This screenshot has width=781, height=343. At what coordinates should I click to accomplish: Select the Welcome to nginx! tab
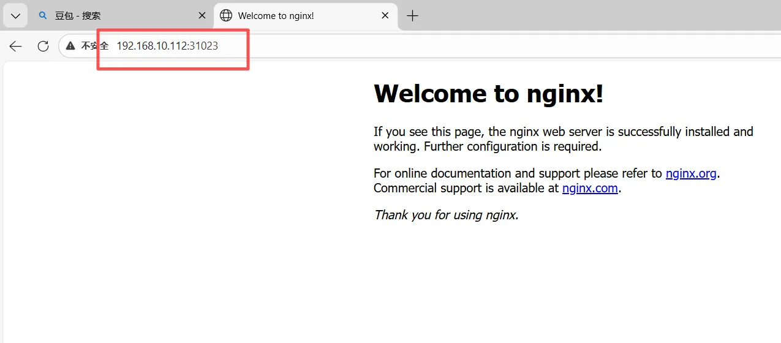pos(305,16)
